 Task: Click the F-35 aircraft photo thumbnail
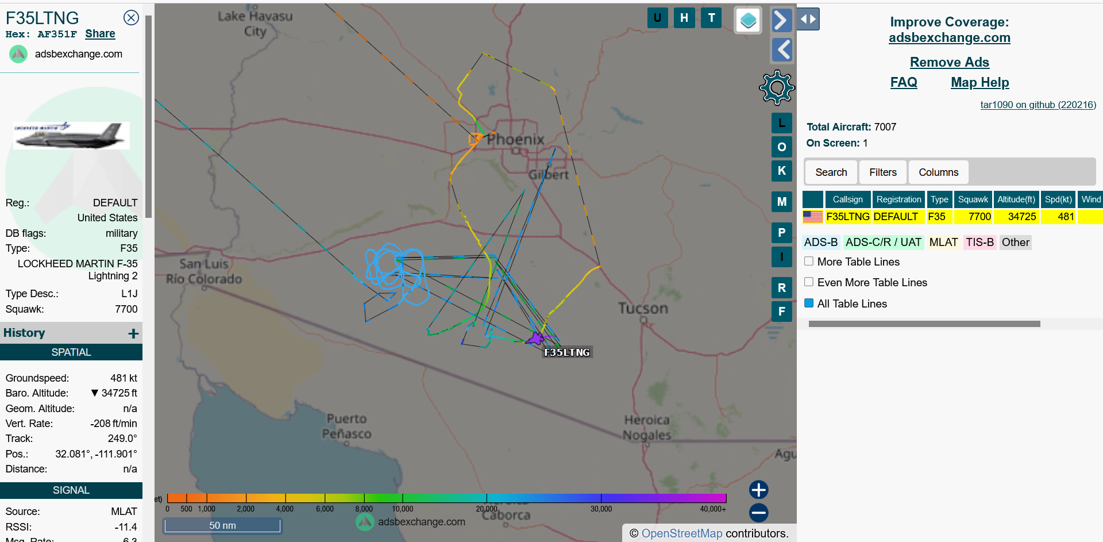pos(71,136)
